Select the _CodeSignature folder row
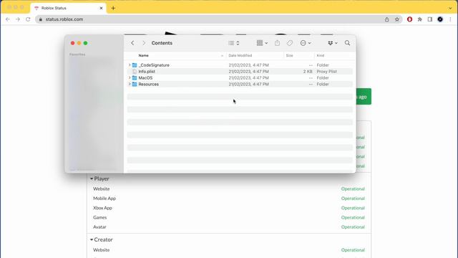458x258 pixels. point(240,65)
